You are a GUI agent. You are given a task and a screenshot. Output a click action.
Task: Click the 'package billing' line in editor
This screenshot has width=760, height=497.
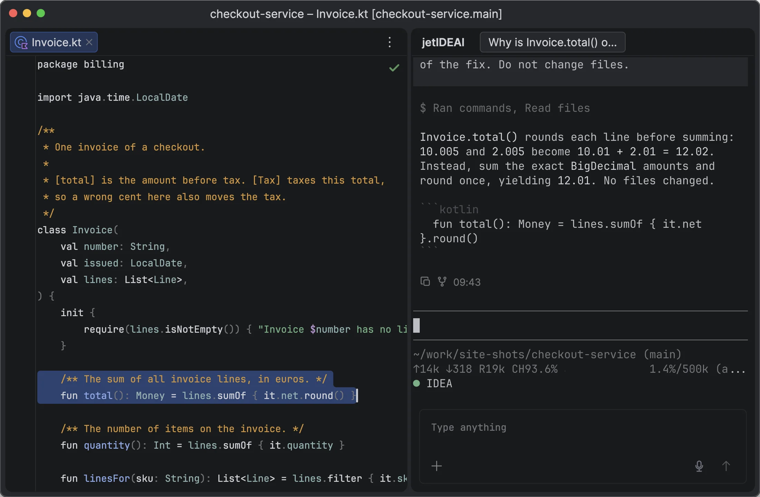[81, 65]
